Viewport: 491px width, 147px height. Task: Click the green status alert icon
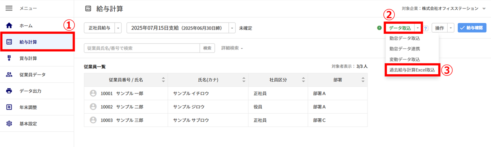tap(379, 28)
